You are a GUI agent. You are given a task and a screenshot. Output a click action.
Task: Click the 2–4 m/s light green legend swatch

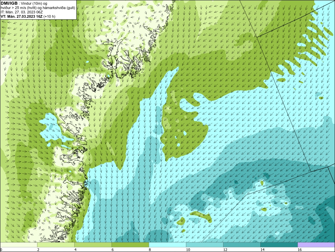pyautogui.click(x=56, y=245)
